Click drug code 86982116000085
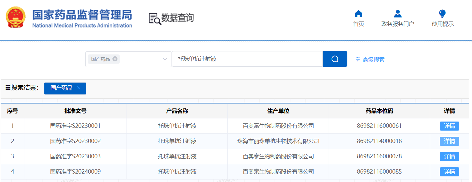472x182 pixels. click(379, 172)
